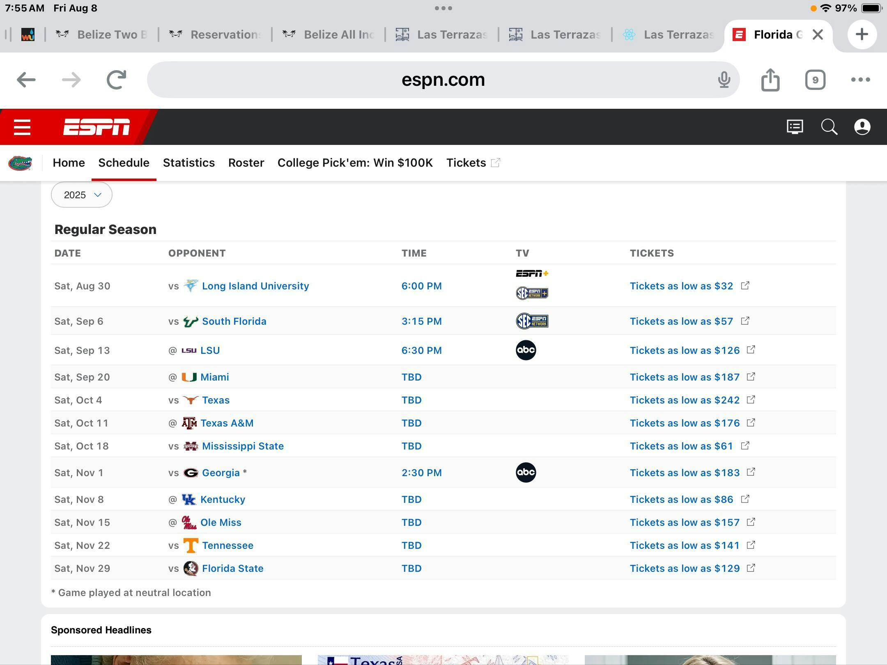The width and height of the screenshot is (887, 665).
Task: Click Tickets as low as $129
Action: (x=685, y=568)
